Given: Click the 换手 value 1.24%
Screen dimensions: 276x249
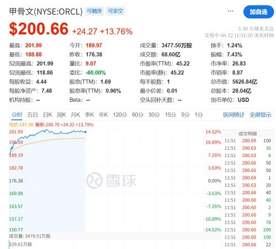Looking at the screenshot, I should coord(235,45).
